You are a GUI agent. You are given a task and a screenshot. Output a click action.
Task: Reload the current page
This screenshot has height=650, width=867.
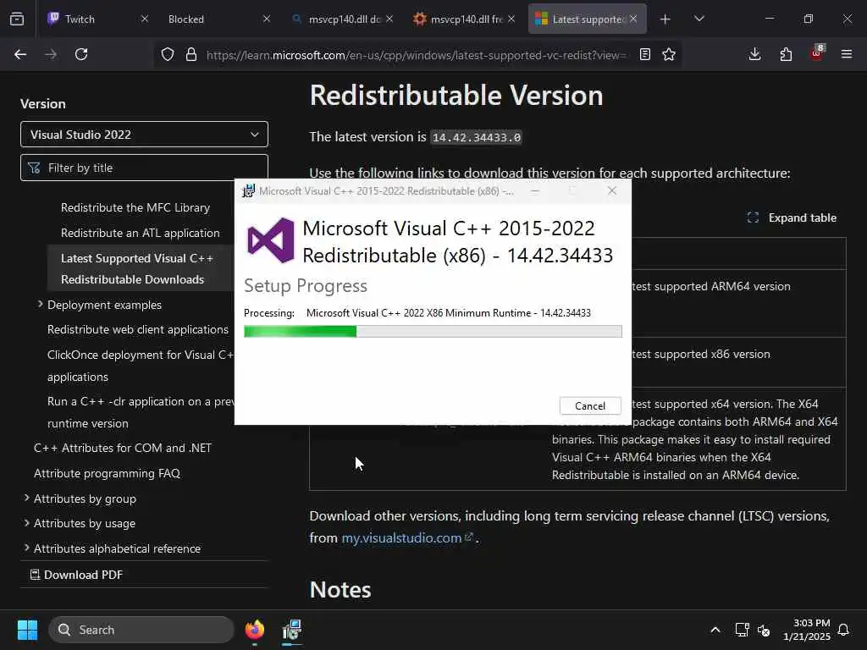81,54
